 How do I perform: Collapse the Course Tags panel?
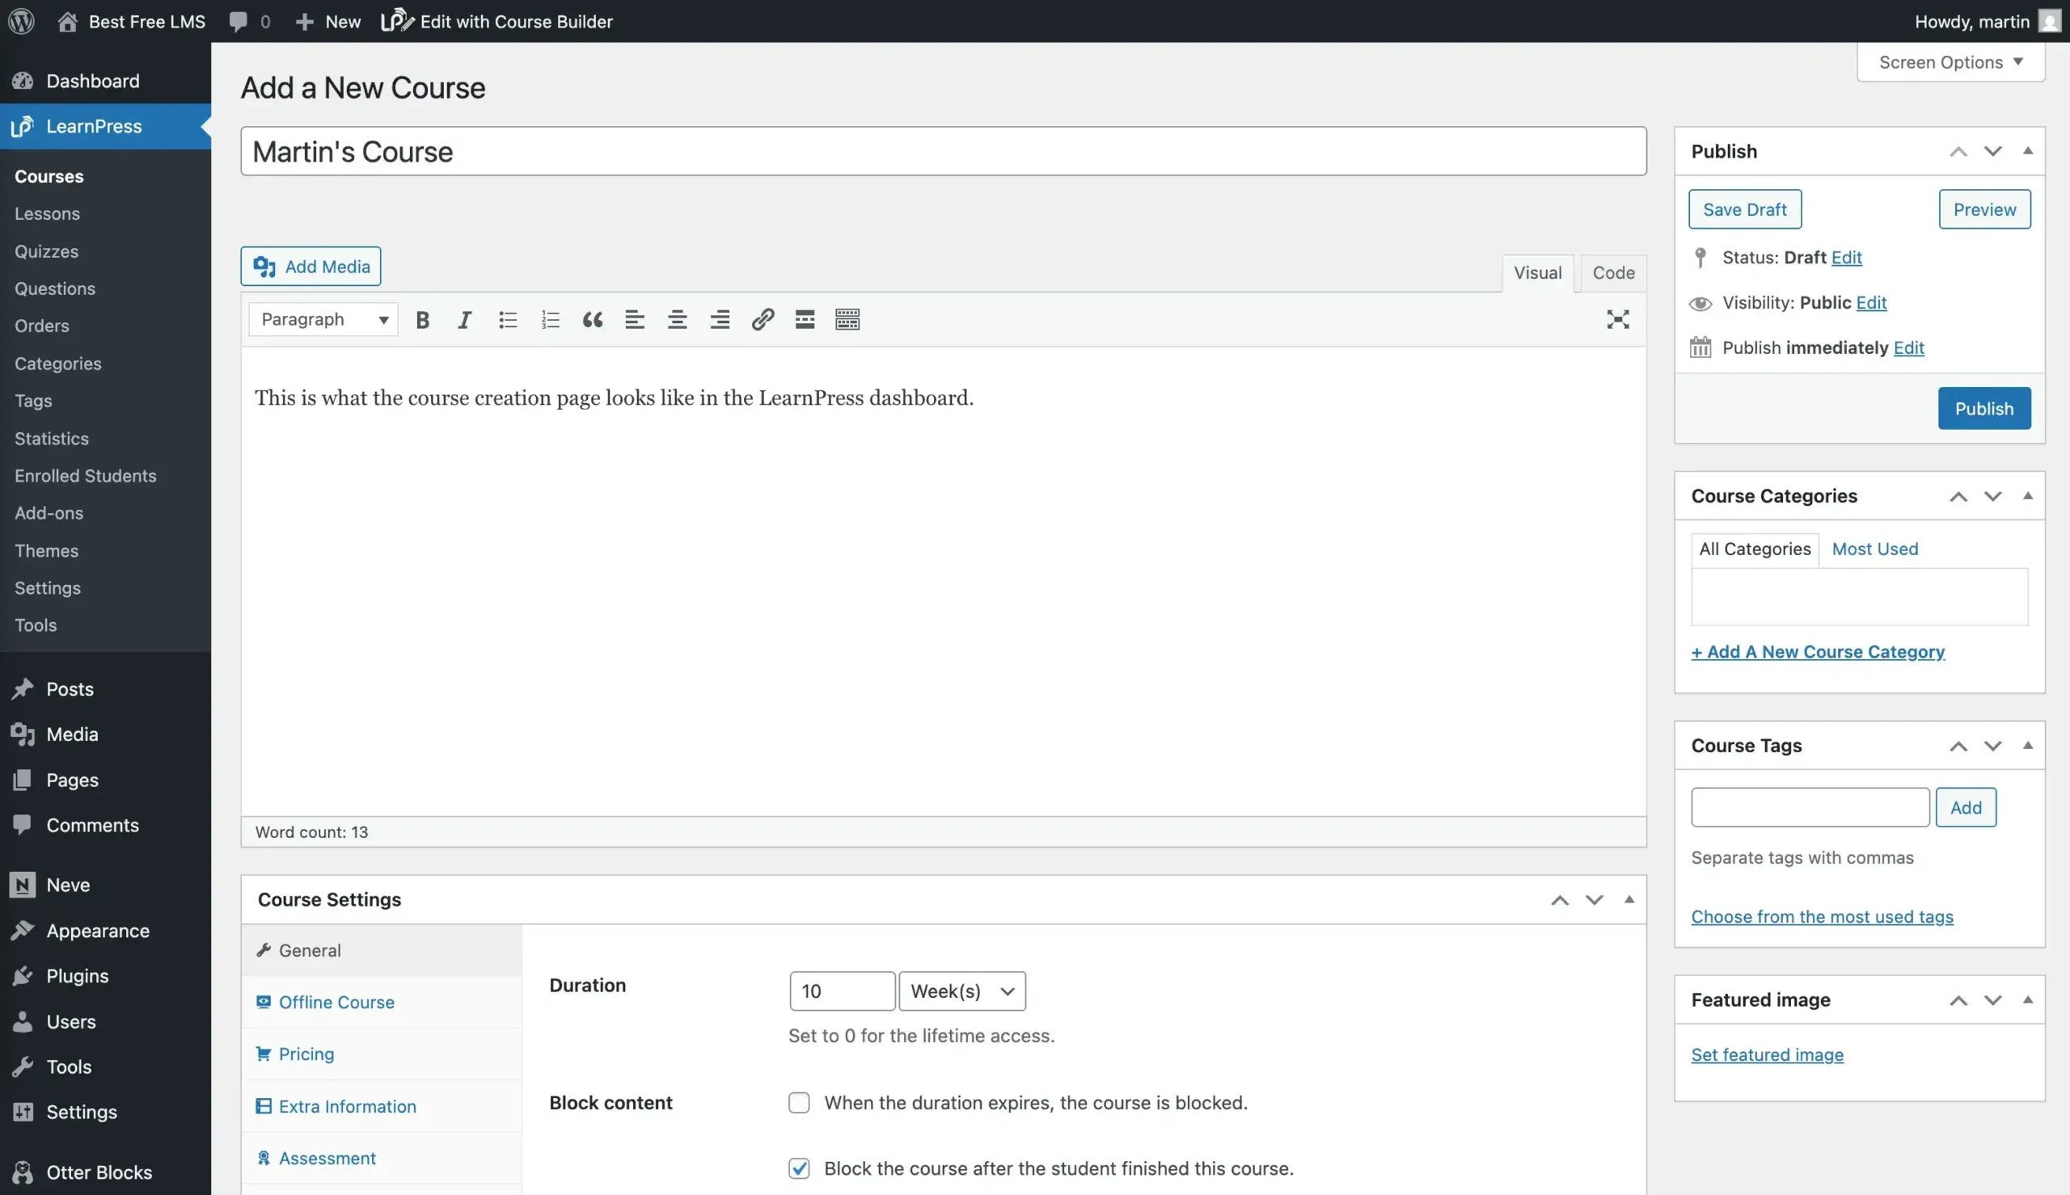point(2027,745)
